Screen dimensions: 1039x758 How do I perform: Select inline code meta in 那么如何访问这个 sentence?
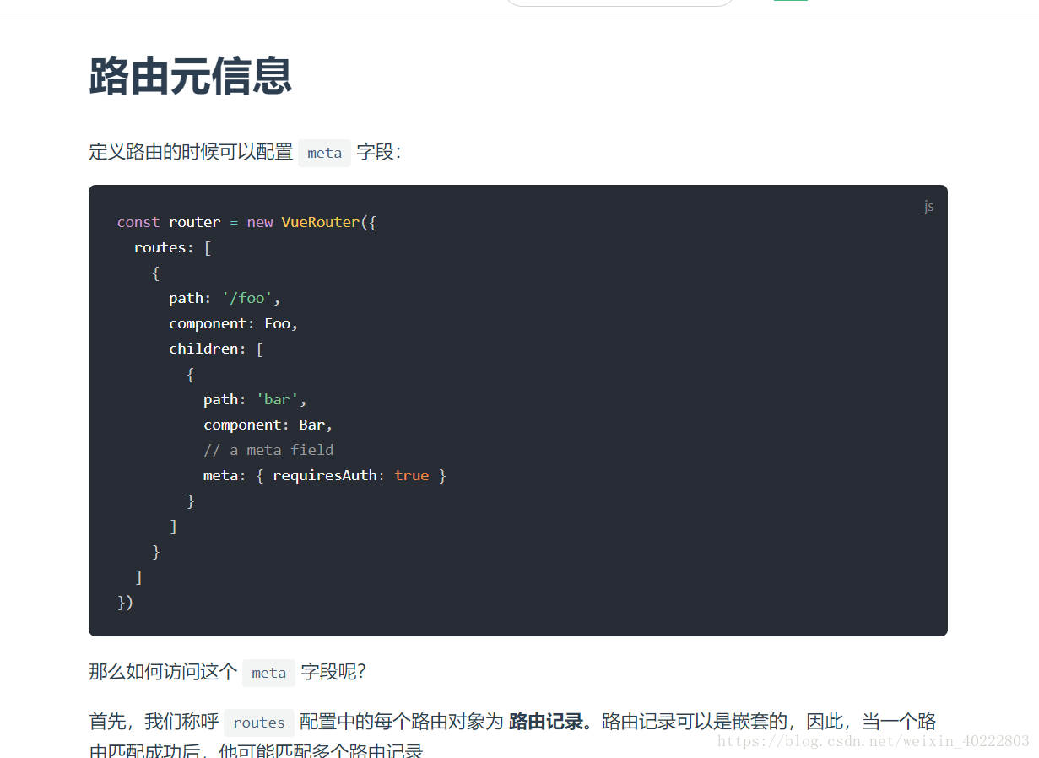[268, 673]
